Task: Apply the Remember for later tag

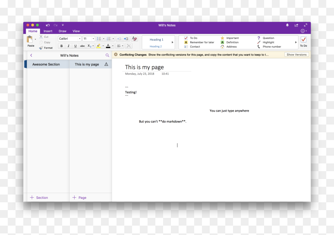Action: coord(199,42)
